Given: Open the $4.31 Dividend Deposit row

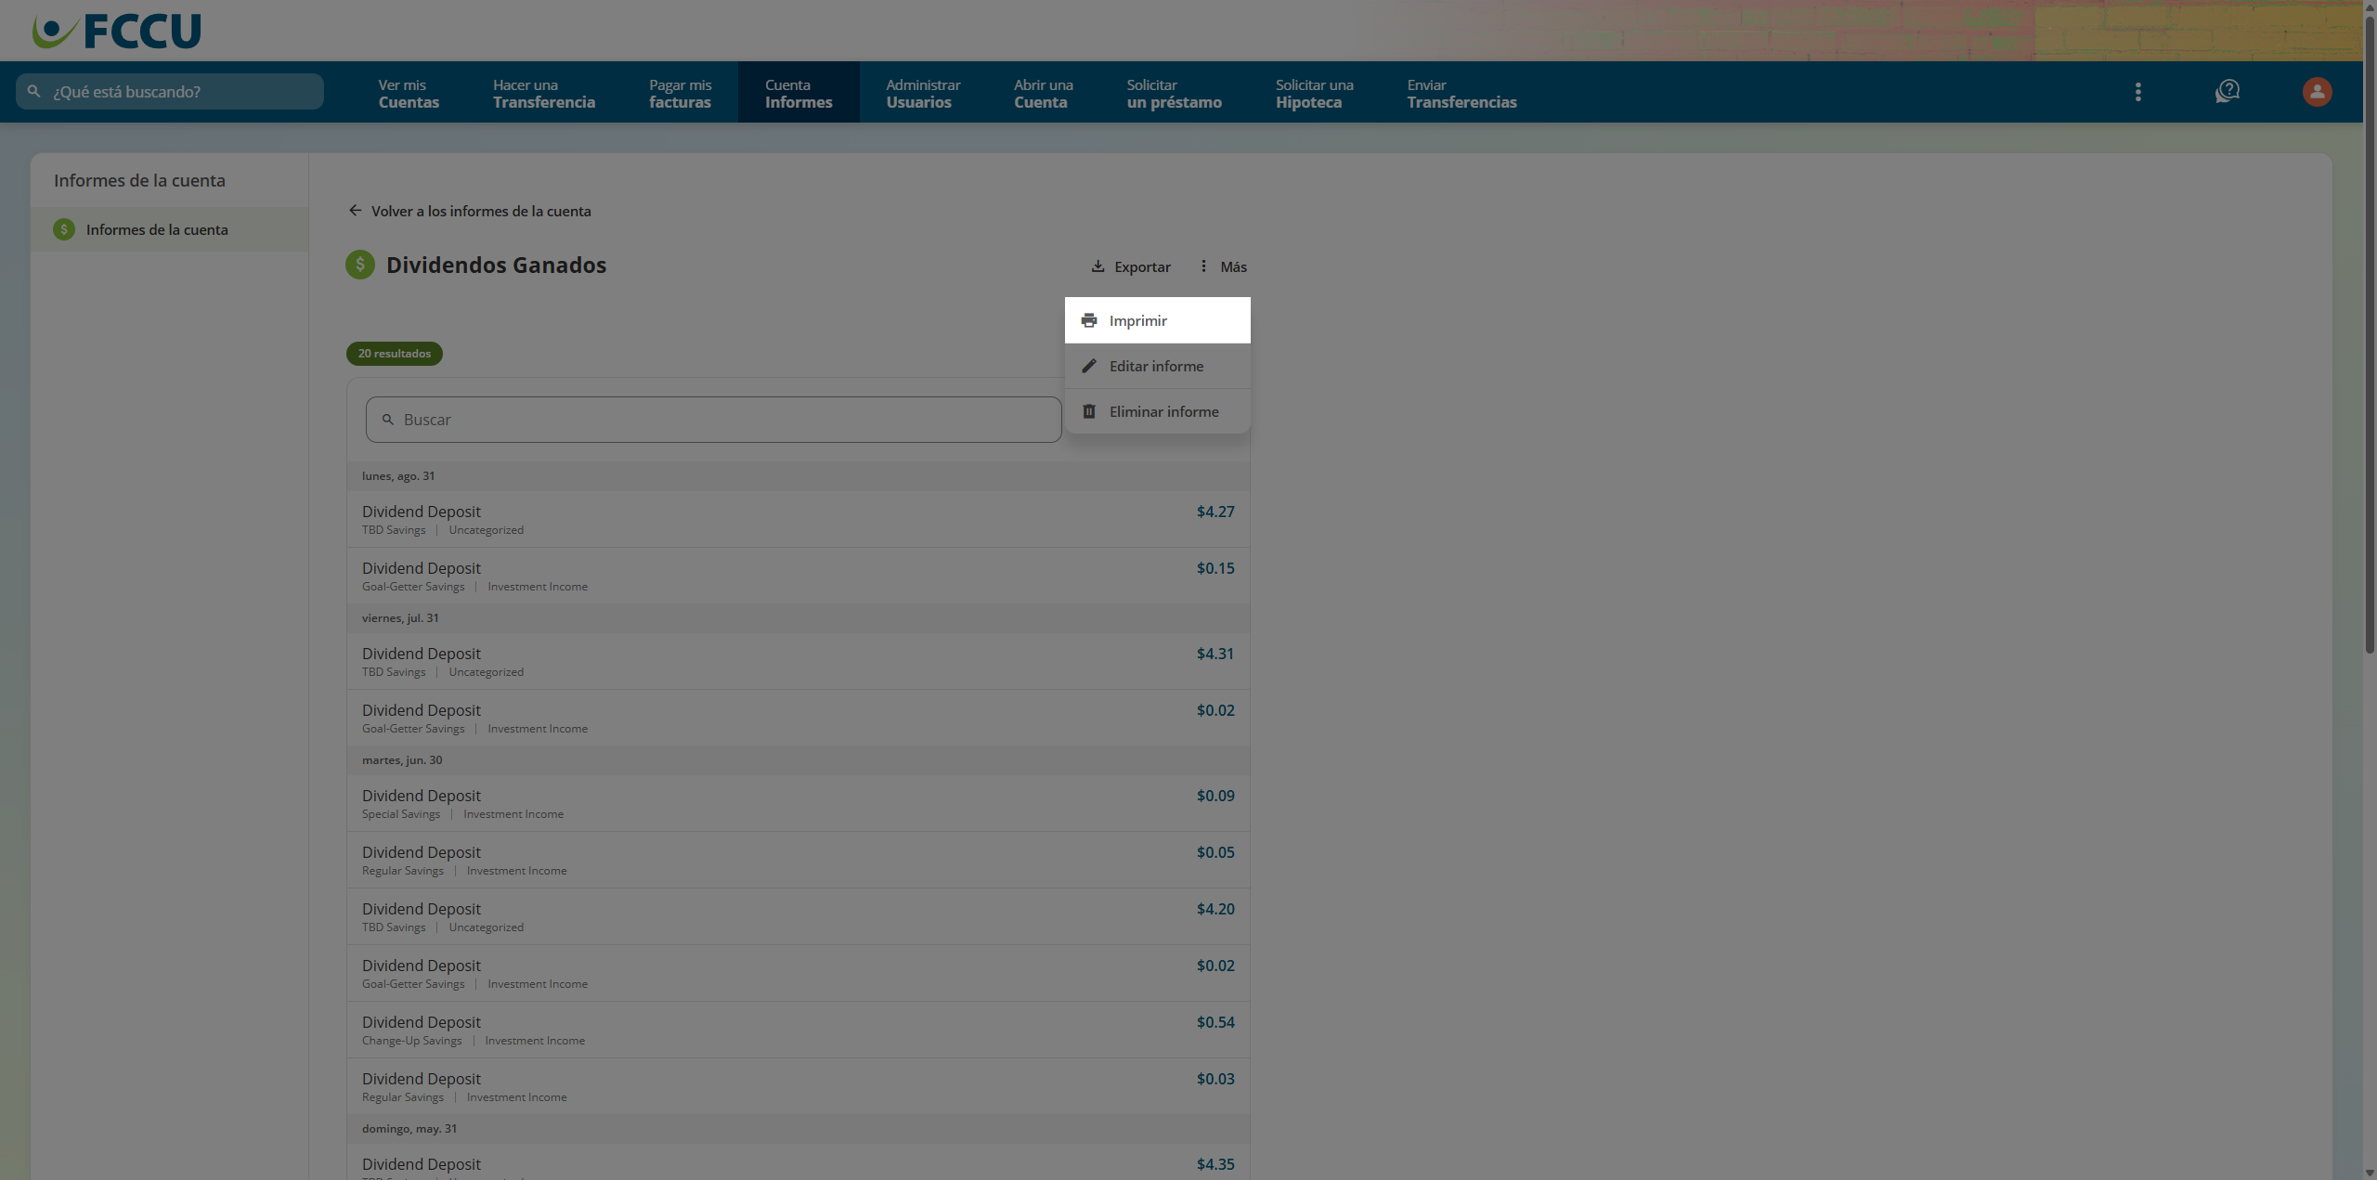Looking at the screenshot, I should (798, 661).
